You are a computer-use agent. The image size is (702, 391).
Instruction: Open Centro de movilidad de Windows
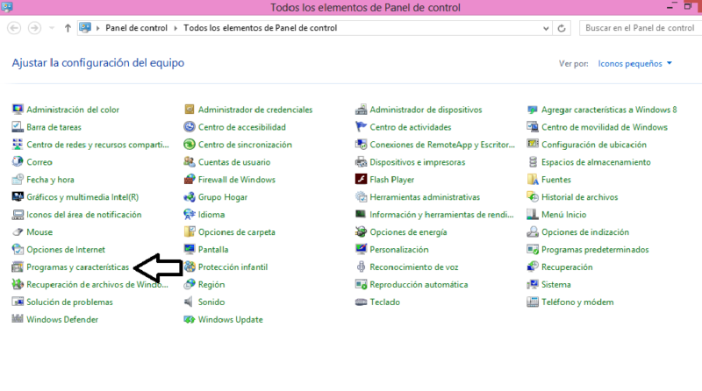pyautogui.click(x=605, y=127)
